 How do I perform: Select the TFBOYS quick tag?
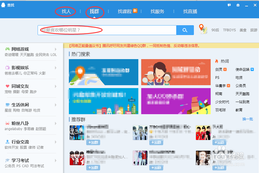coord(229,30)
